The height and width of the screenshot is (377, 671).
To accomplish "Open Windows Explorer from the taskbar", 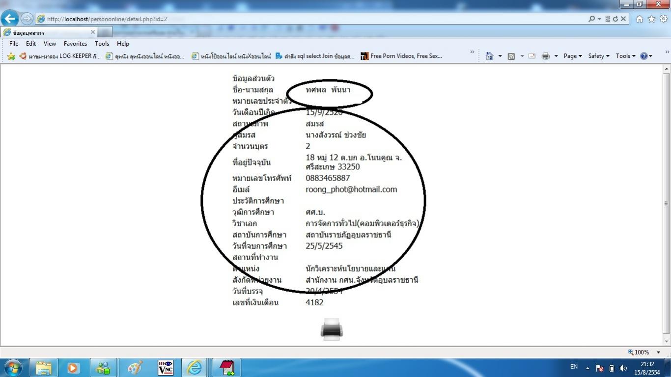I will 43,367.
